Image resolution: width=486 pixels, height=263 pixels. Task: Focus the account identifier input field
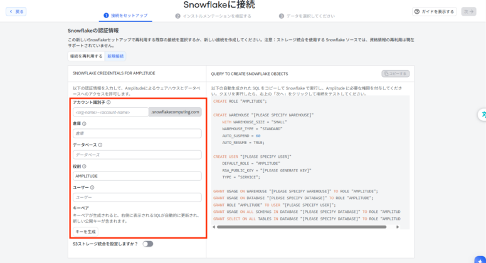point(110,112)
